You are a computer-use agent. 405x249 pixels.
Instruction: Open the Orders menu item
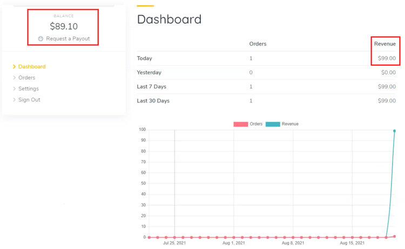click(26, 78)
